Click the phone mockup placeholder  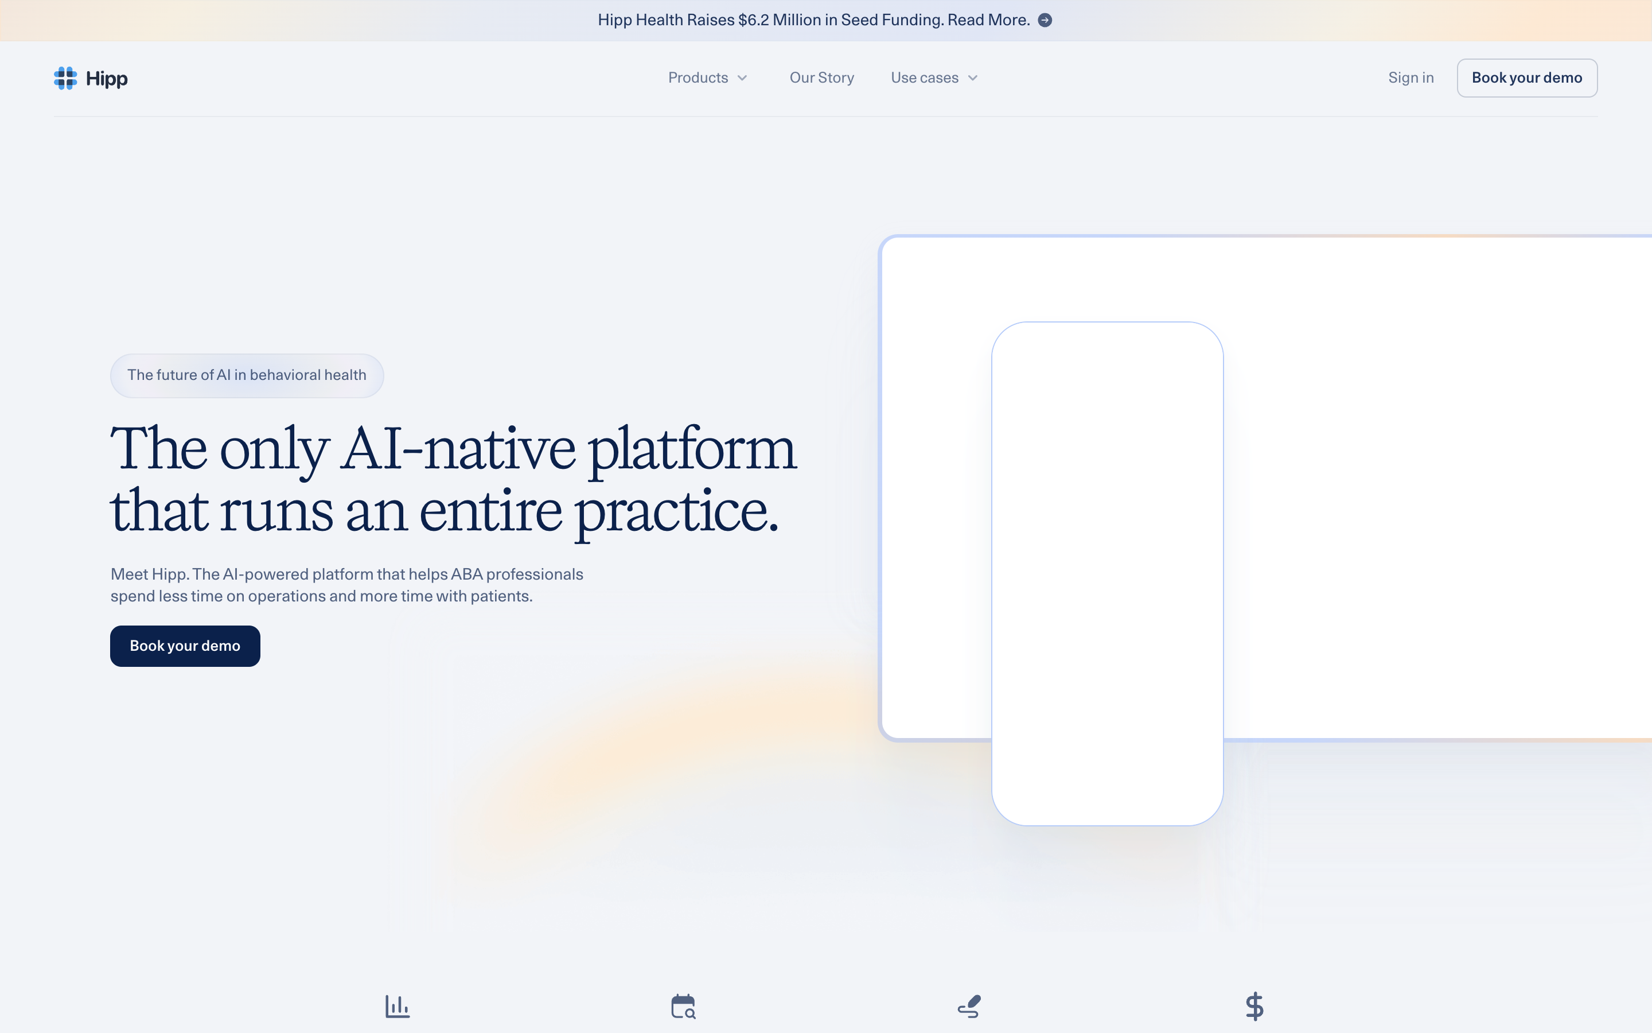point(1106,573)
